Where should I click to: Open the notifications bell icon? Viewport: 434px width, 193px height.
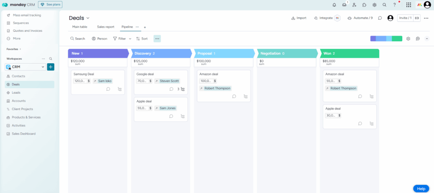pos(334,5)
